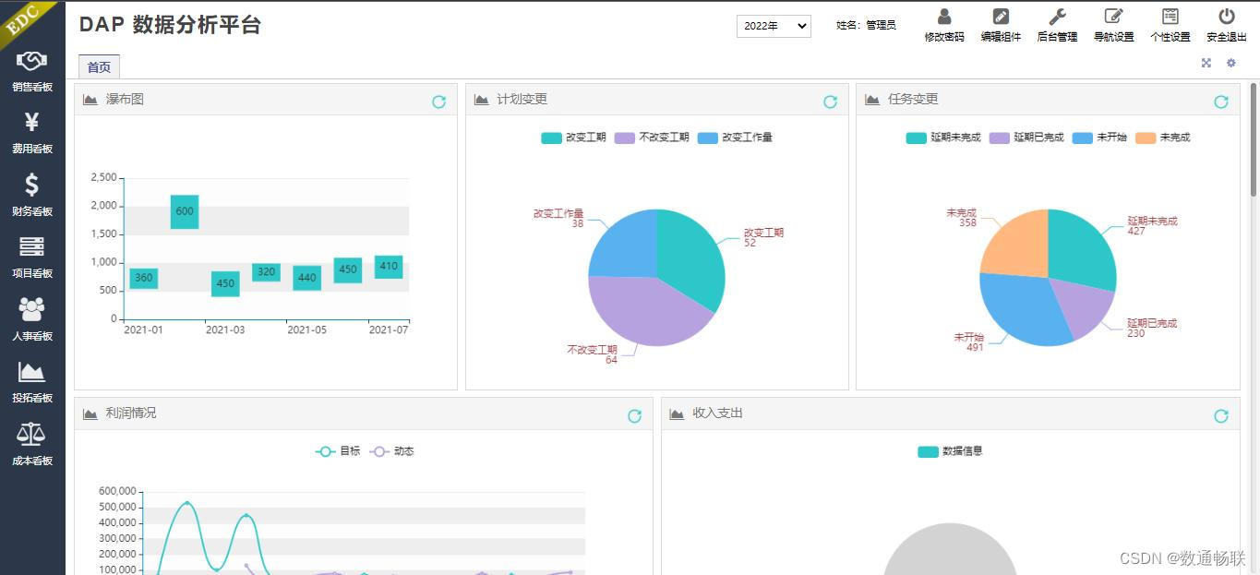Open 编辑组件 edit components
Viewport: 1260px width, 575px height.
point(1001,25)
